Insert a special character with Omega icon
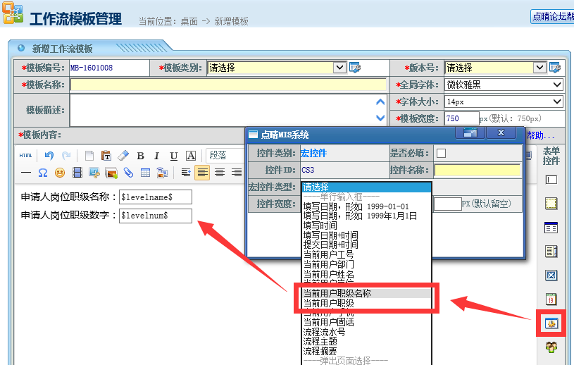This screenshot has width=574, height=365. point(43,172)
